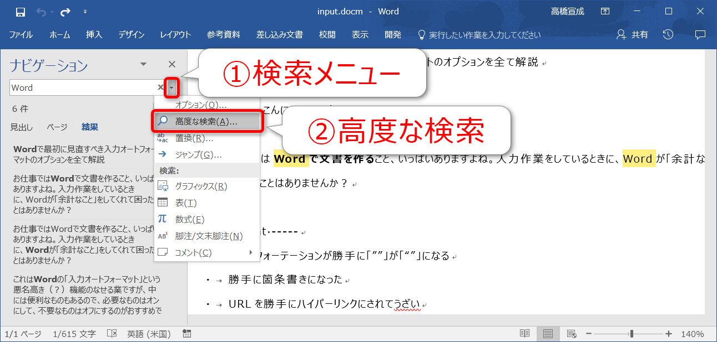This screenshot has height=342, width=717.
Task: Click the 共有 share button
Action: tap(632, 35)
